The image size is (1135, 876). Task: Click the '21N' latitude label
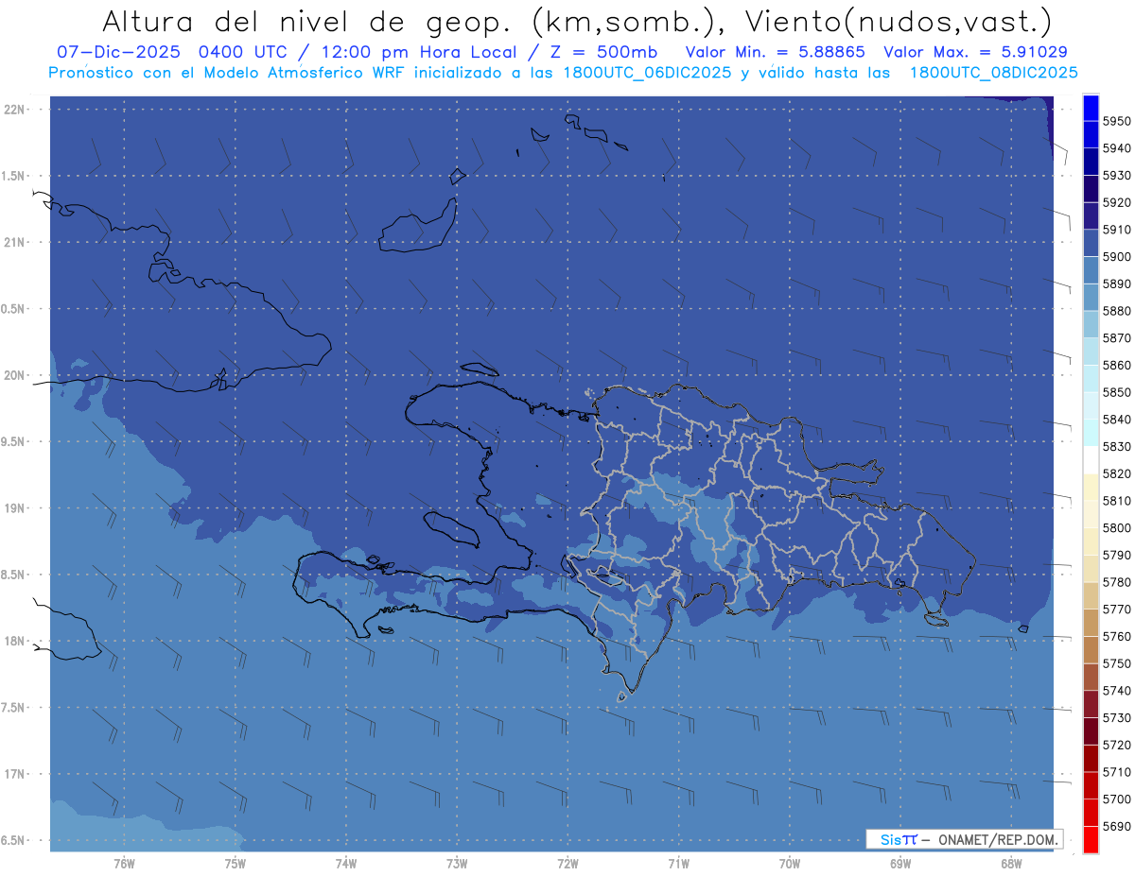[x=14, y=243]
